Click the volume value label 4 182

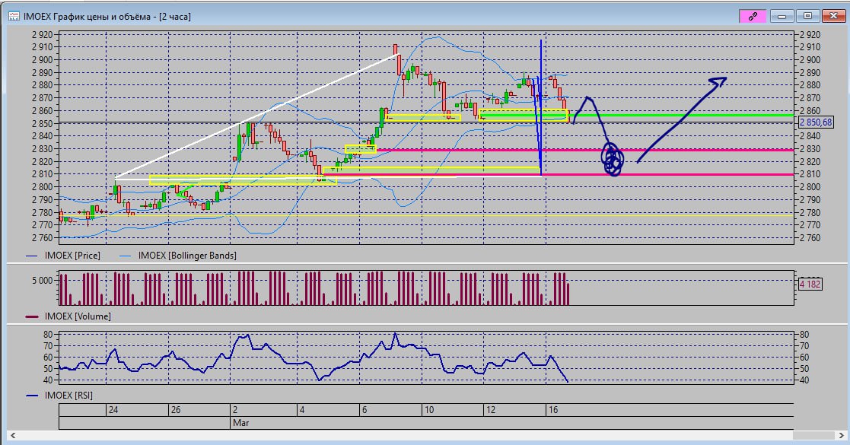(x=810, y=284)
